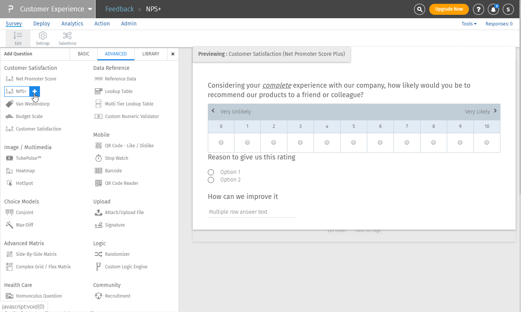Click the Multiple row answer text field
Image resolution: width=521 pixels, height=312 pixels.
(x=252, y=212)
